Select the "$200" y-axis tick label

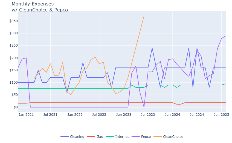pyautogui.click(x=13, y=58)
